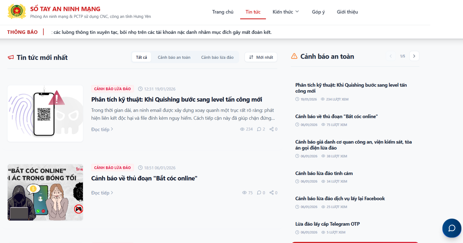
Task: Filter news by Cảnh báo an toàn
Action: 174,57
